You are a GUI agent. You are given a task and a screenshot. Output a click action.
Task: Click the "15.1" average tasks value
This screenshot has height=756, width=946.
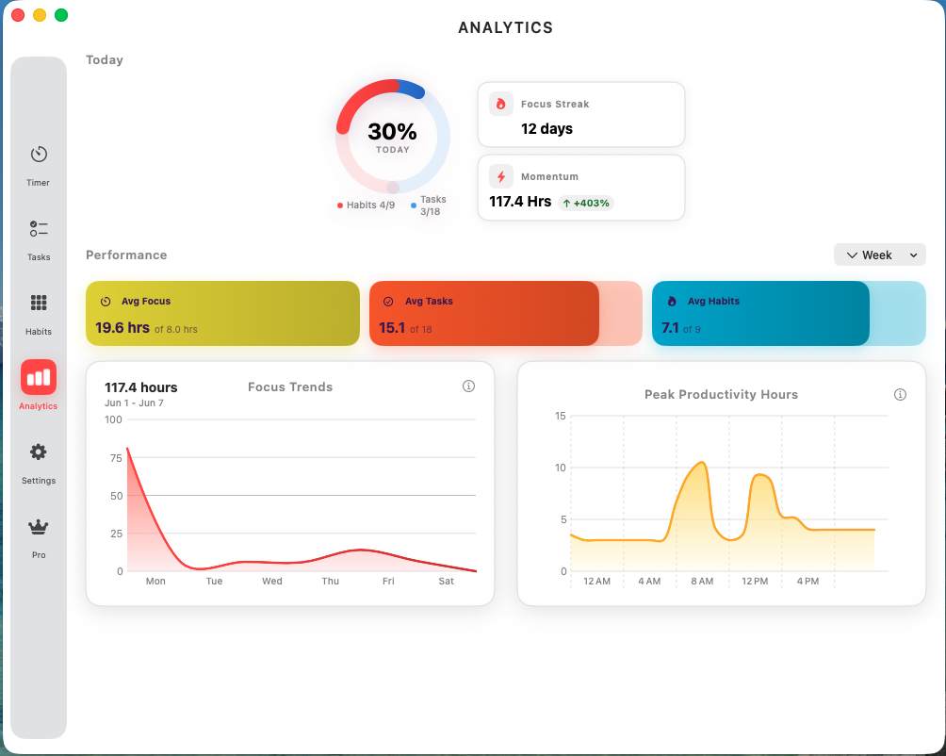(392, 328)
